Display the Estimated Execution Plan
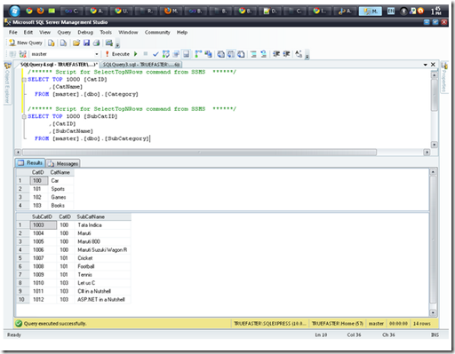455x354 pixels. pyautogui.click(x=166, y=54)
